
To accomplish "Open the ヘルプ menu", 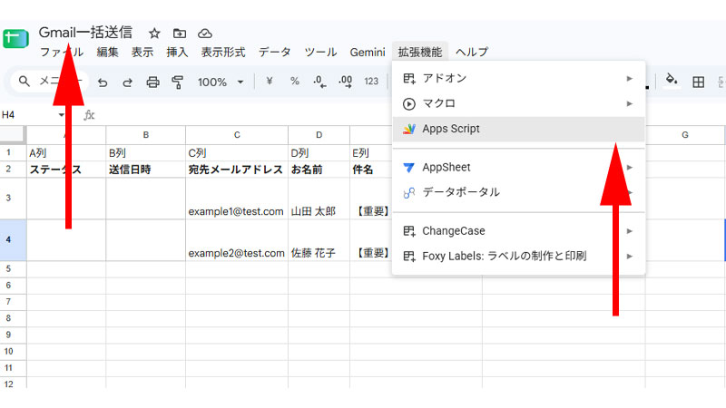I will point(472,52).
